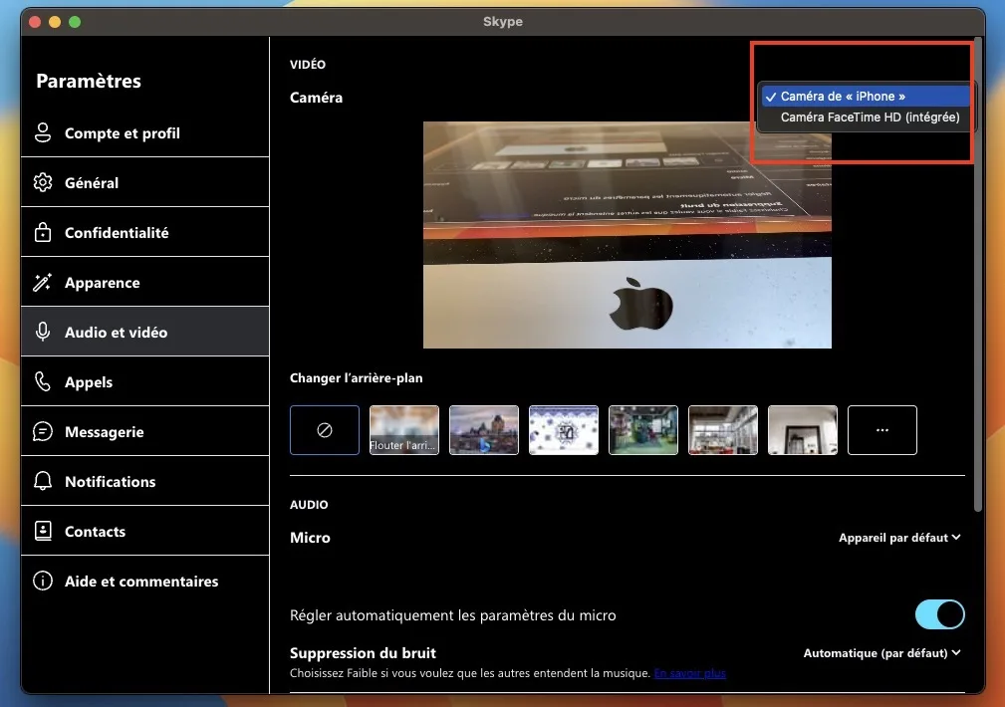
Task: Disable automatic microphone settings adjustment
Action: pos(938,614)
